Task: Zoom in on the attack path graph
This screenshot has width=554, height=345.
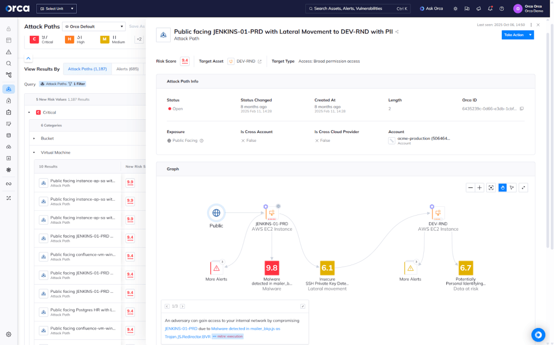Action: coord(480,187)
